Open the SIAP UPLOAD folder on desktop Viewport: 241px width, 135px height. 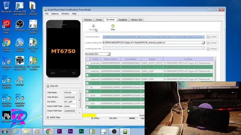pyautogui.click(x=33, y=8)
